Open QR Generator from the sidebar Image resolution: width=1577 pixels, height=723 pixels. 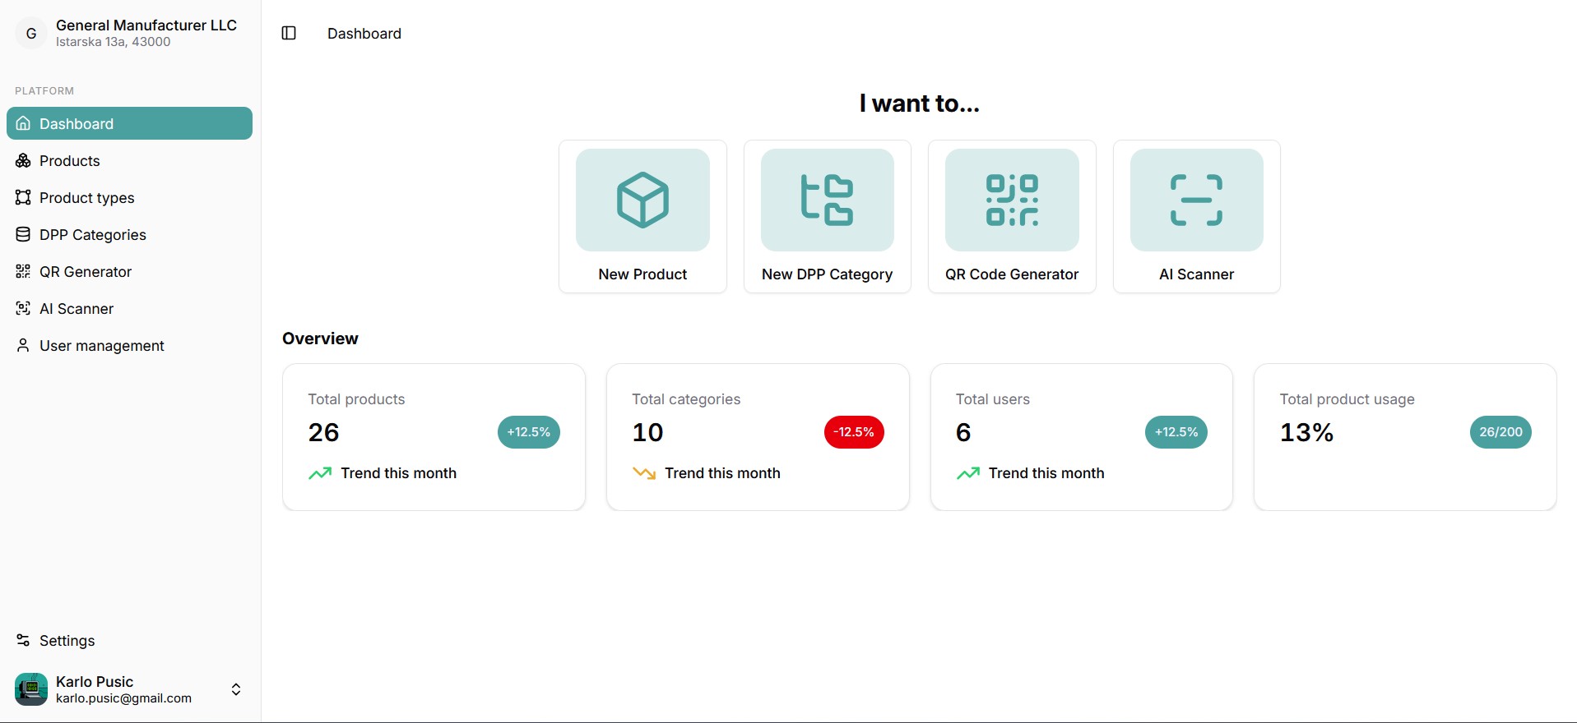click(x=85, y=272)
